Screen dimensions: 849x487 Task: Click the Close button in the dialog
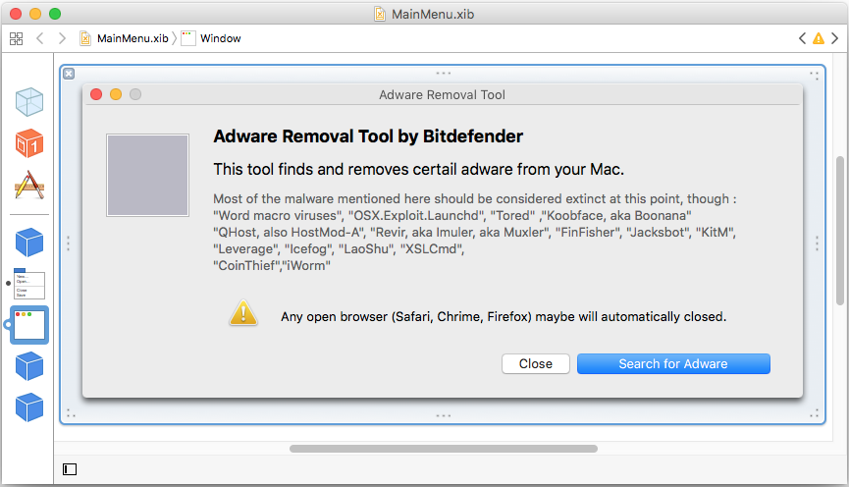pyautogui.click(x=536, y=364)
